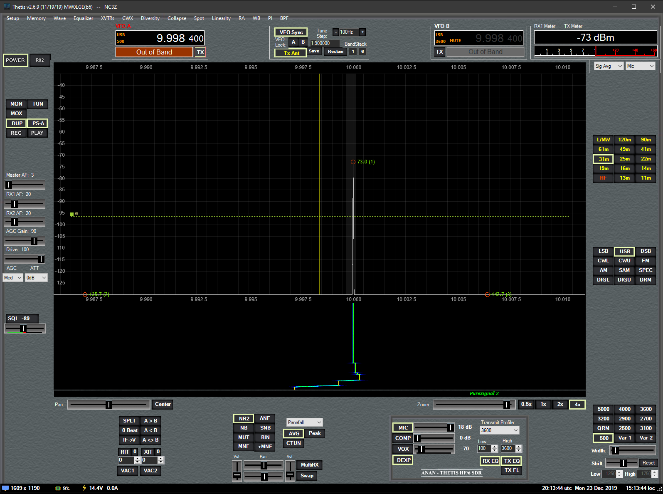This screenshot has width=663, height=494.
Task: Open the XVTRs menu
Action: click(x=108, y=18)
